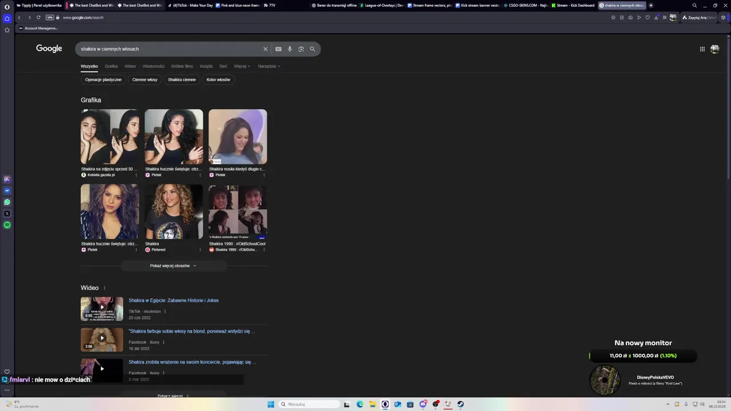Image resolution: width=731 pixels, height=411 pixels.
Task: Play Shakira w Egipcie video thumbnail
Action: 102,309
